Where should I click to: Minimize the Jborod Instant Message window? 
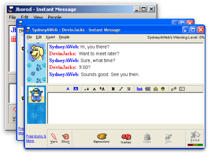[x=137, y=9]
